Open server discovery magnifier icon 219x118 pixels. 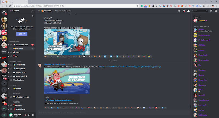pyautogui.click(x=4, y=115)
